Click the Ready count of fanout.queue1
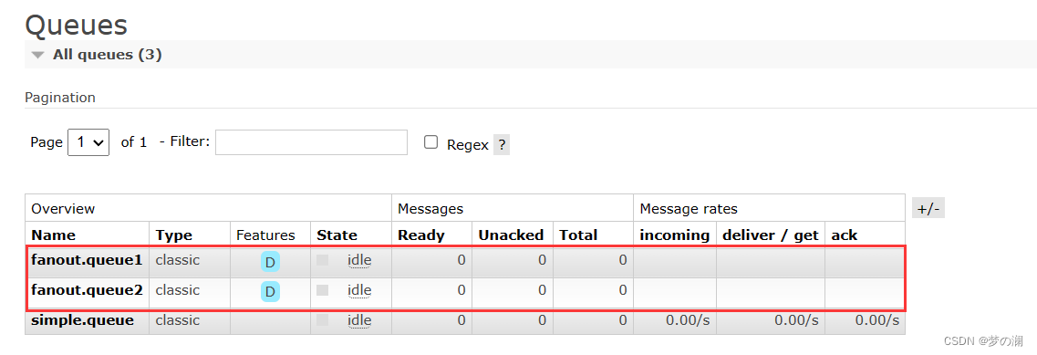This screenshot has width=1037, height=355. 461,260
